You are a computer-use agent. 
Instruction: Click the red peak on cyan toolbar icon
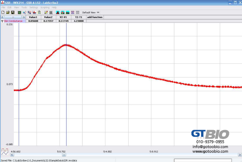pyautogui.click(x=58, y=13)
